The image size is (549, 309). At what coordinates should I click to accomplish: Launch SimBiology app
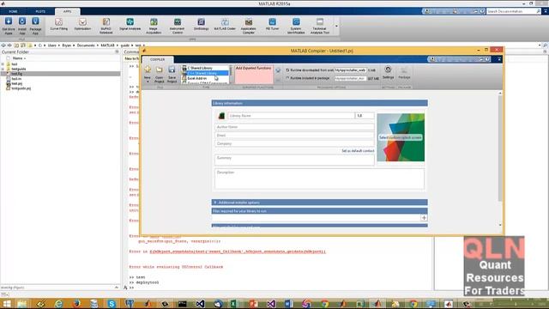click(x=201, y=25)
